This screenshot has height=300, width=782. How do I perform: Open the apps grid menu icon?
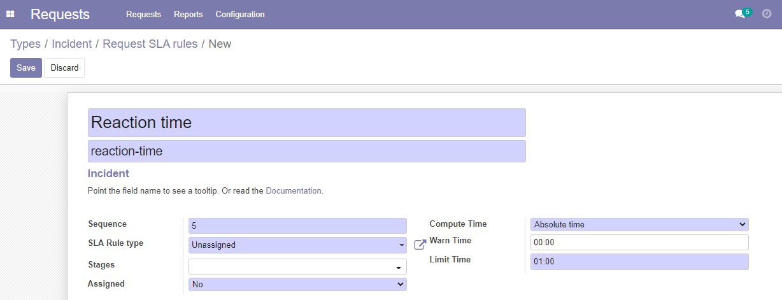(x=10, y=14)
